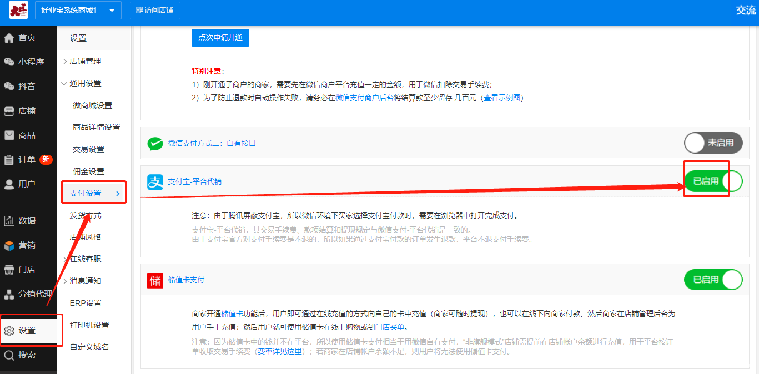759x374 pixels.
Task: Open the 好业宝系统商城1 store dropdown
Action: [x=78, y=10]
